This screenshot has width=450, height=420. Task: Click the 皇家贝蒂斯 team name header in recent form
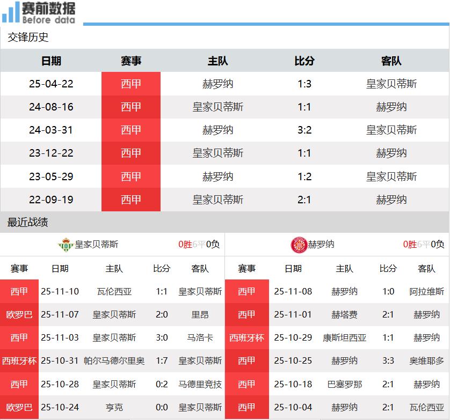click(97, 245)
